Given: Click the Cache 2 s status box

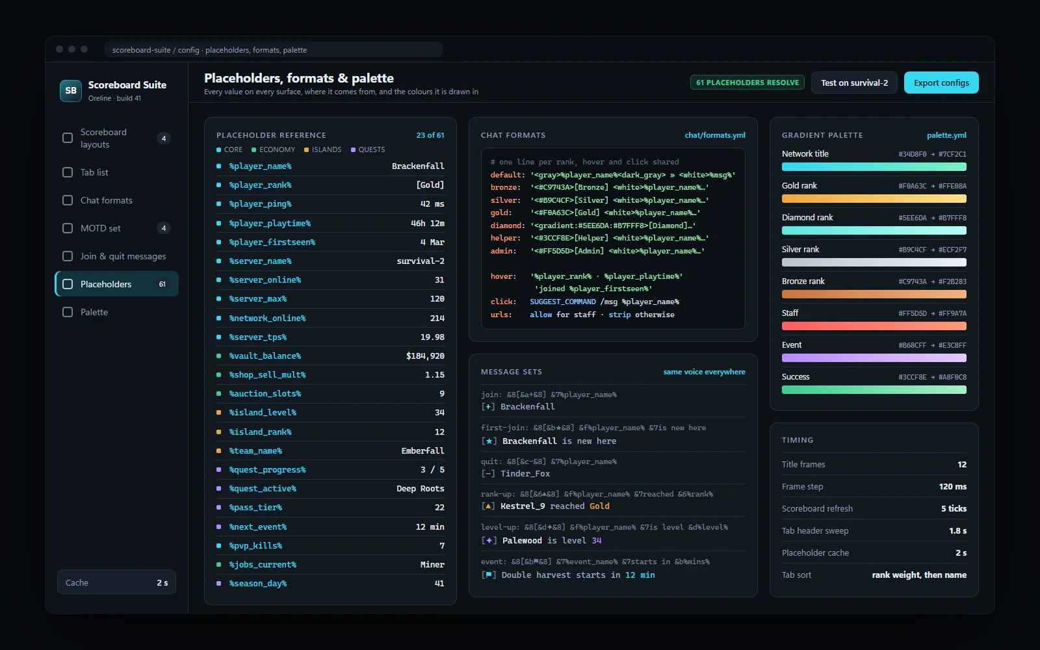Looking at the screenshot, I should pos(117,582).
